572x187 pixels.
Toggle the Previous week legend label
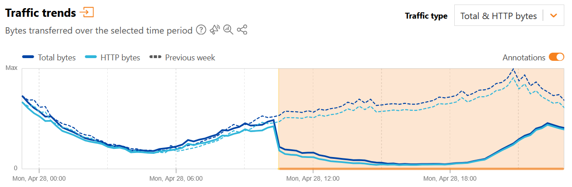click(x=190, y=58)
